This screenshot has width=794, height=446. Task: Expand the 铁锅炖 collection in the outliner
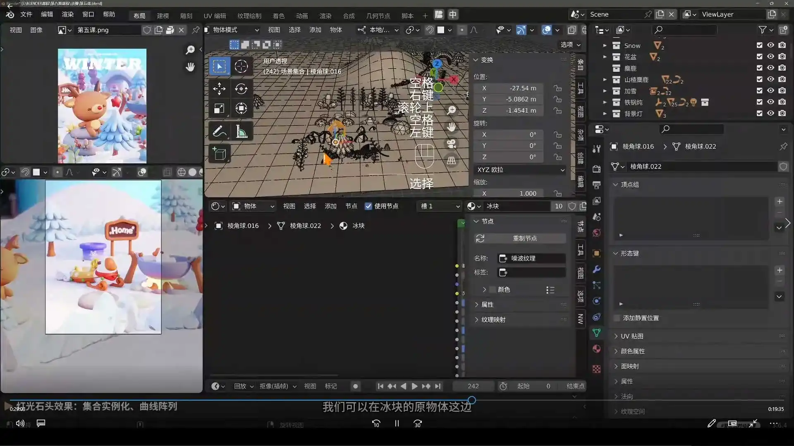coord(605,102)
